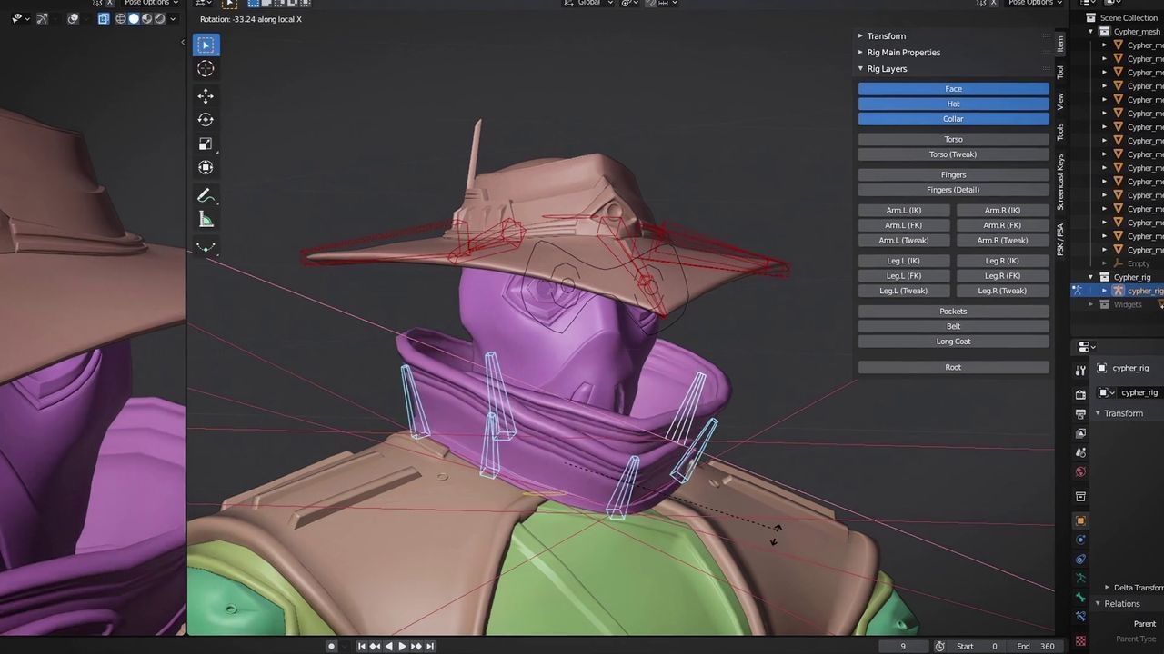Toggle X-Ray display in left viewport

point(104,18)
